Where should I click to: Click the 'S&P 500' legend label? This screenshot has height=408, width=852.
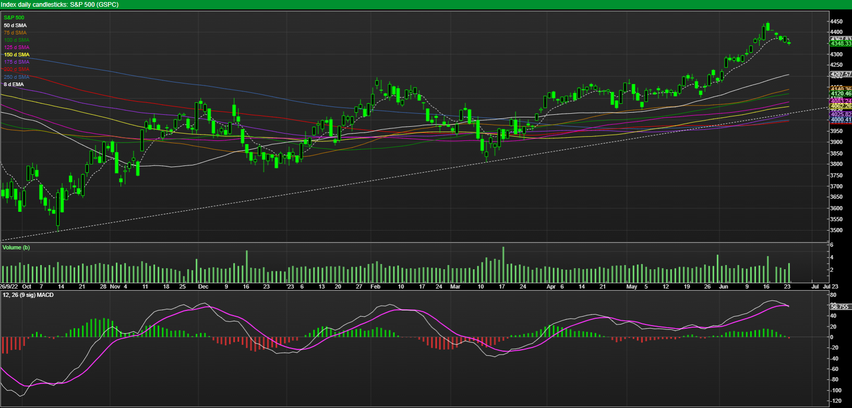pyautogui.click(x=14, y=18)
